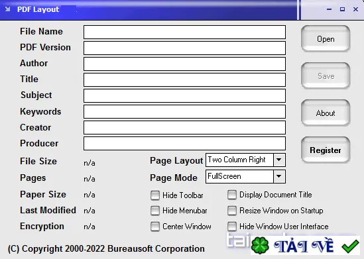Click the Bureausoft Corporation copyright text
364x259 pixels.
pyautogui.click(x=106, y=249)
